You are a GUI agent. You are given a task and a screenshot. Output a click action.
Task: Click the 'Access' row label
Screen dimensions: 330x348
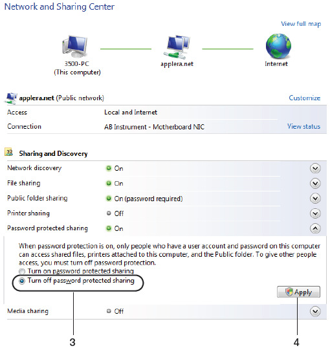pos(17,113)
